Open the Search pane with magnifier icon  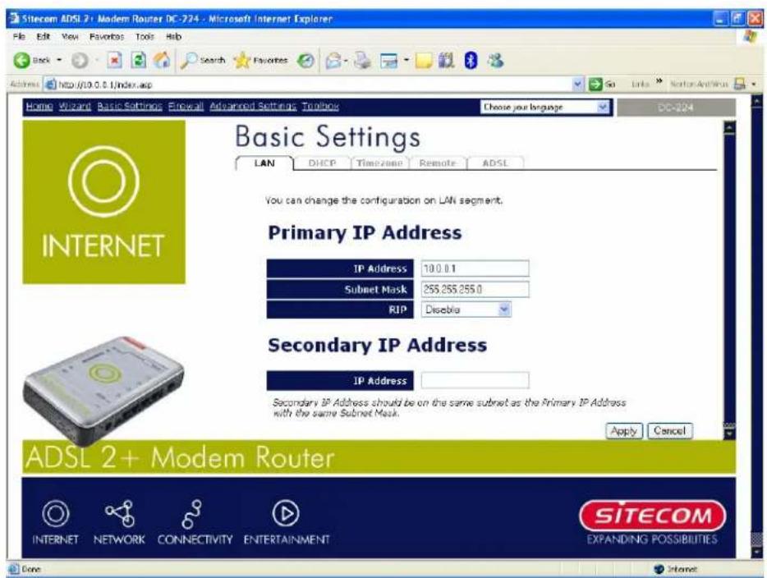pos(203,61)
